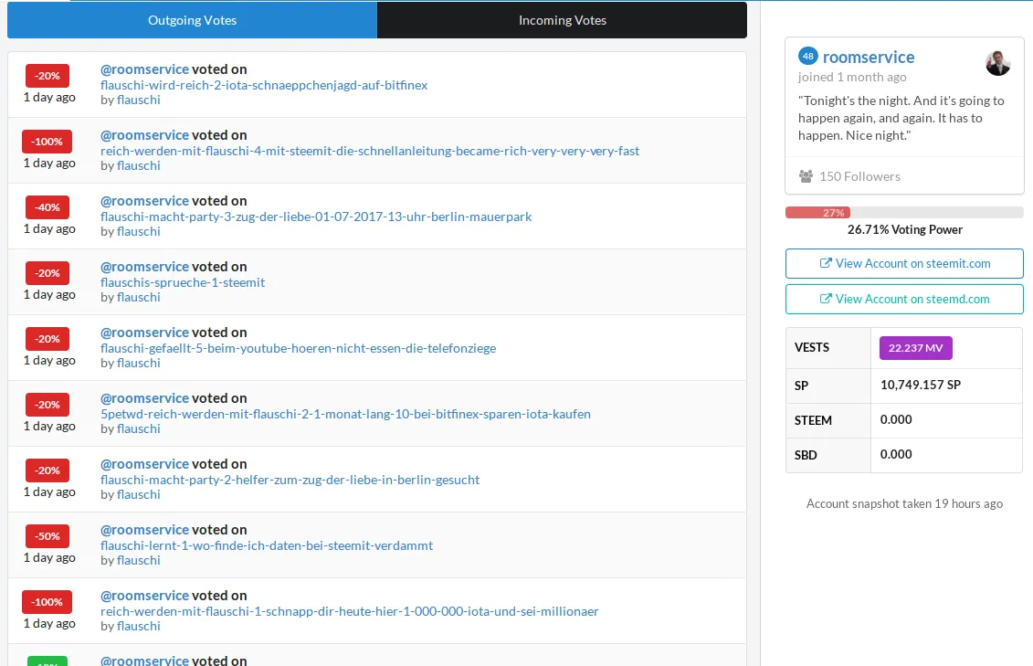The width and height of the screenshot is (1033, 666).
Task: Open 5petwd-reich-werden-mit-flauschi-2 post link
Action: tap(345, 415)
